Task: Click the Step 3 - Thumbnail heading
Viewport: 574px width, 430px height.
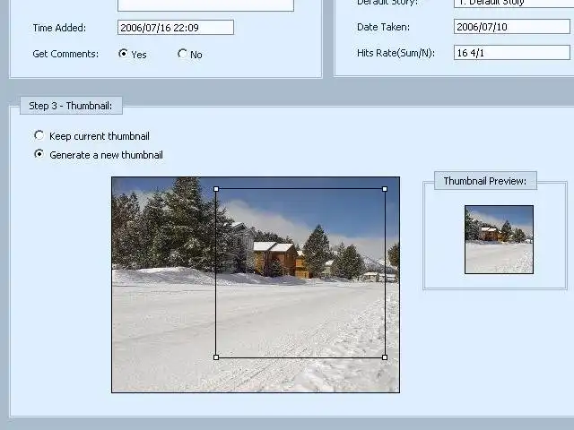Action: [x=71, y=106]
